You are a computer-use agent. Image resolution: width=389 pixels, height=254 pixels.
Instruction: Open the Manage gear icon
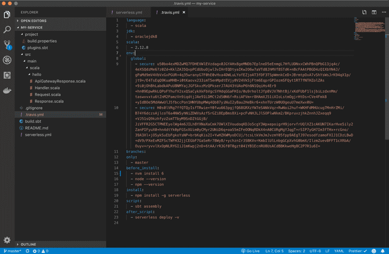click(7, 240)
